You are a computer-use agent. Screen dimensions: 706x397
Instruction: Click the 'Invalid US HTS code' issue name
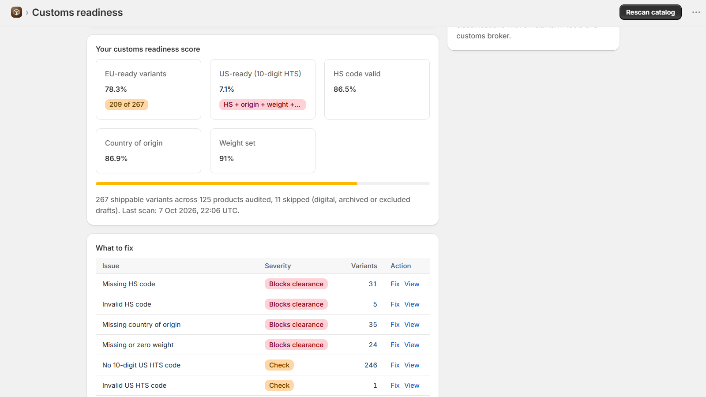(134, 386)
